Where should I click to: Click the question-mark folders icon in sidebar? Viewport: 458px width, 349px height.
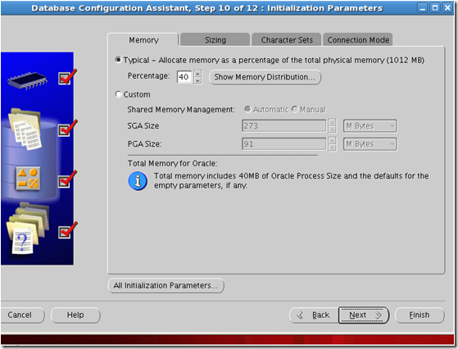tap(27, 229)
